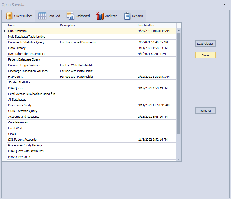Select Document Type Volumes
This screenshot has height=199, width=231.
click(92, 65)
